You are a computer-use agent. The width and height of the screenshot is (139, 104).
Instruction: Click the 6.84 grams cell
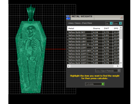[x=97, y=48]
